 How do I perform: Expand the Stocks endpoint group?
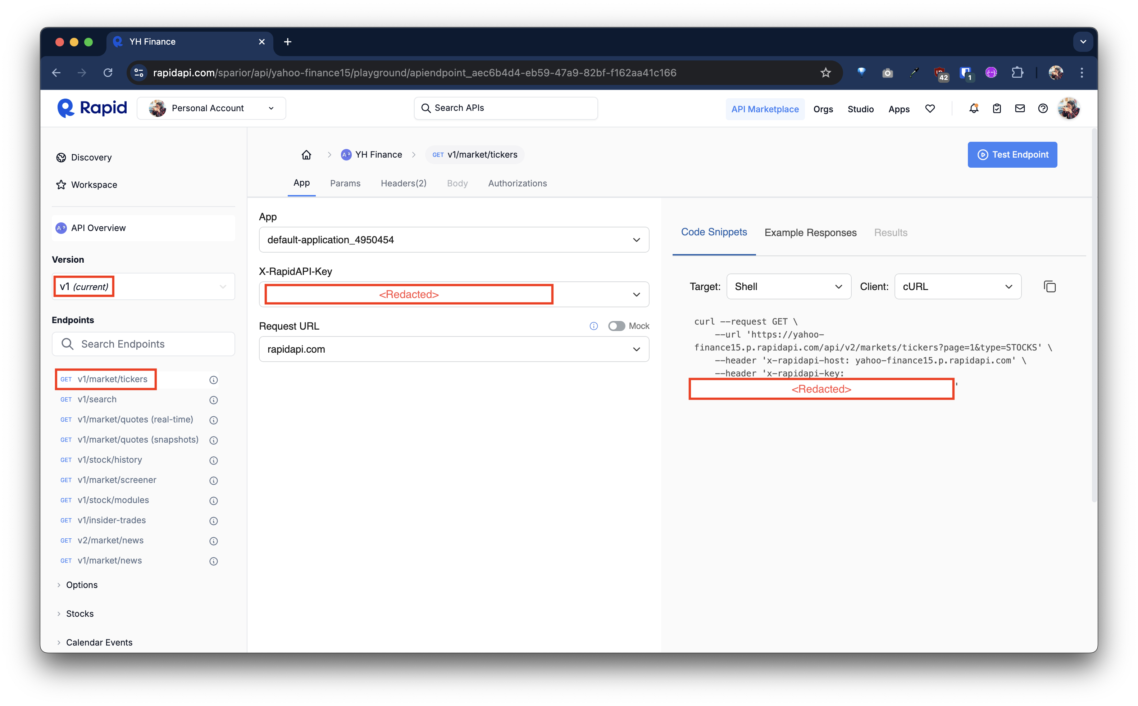75,614
